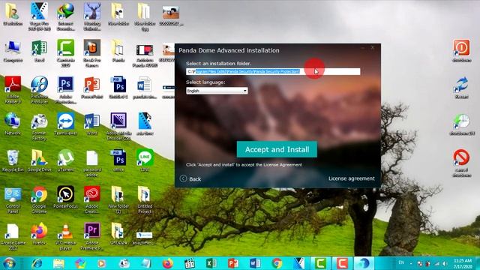The width and height of the screenshot is (480, 270).
Task: Click the taskbar clock showing 11:25 AM
Action: coord(463,263)
